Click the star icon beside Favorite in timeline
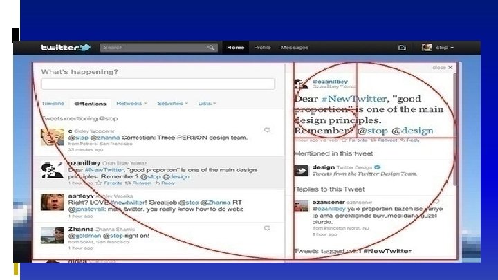This screenshot has height=280, width=498. click(99, 183)
